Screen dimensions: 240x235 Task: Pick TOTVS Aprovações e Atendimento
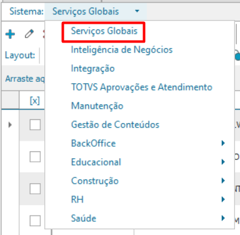tap(142, 87)
